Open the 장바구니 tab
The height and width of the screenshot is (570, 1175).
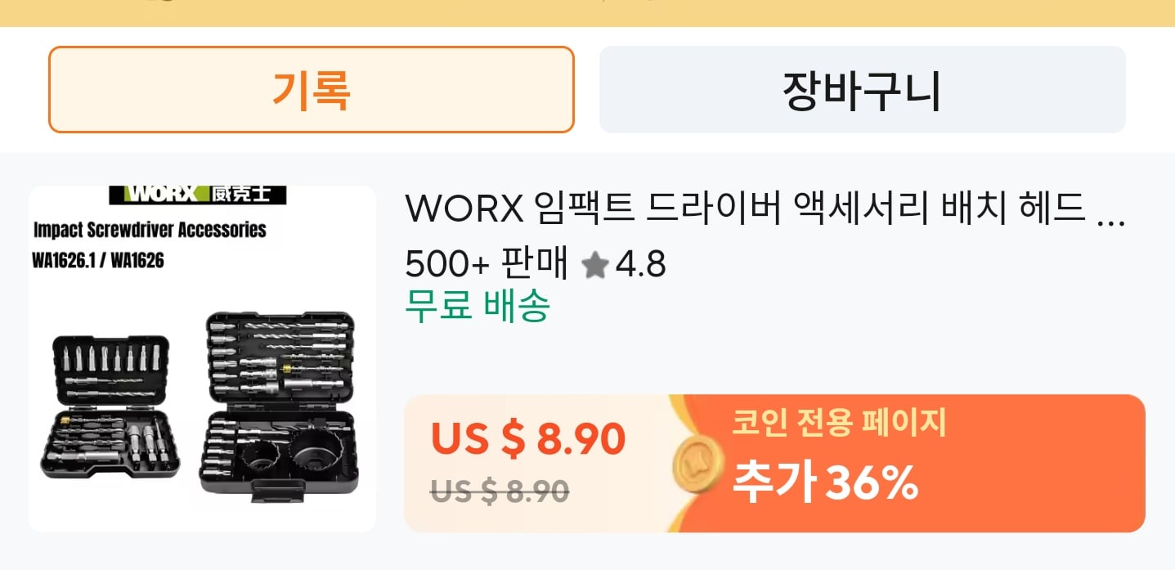tap(863, 89)
